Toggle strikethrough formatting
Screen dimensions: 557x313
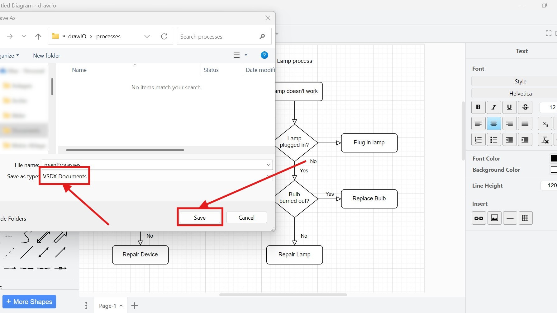526,107
